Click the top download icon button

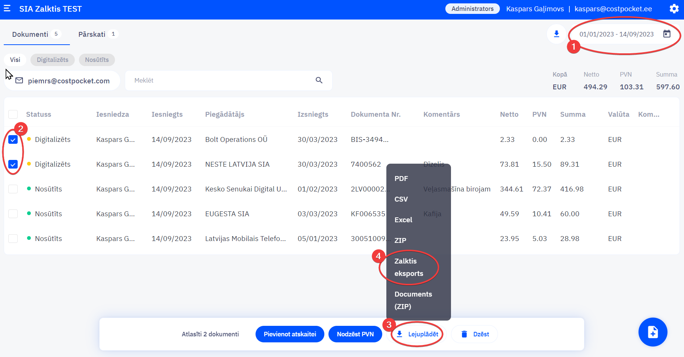pyautogui.click(x=557, y=34)
